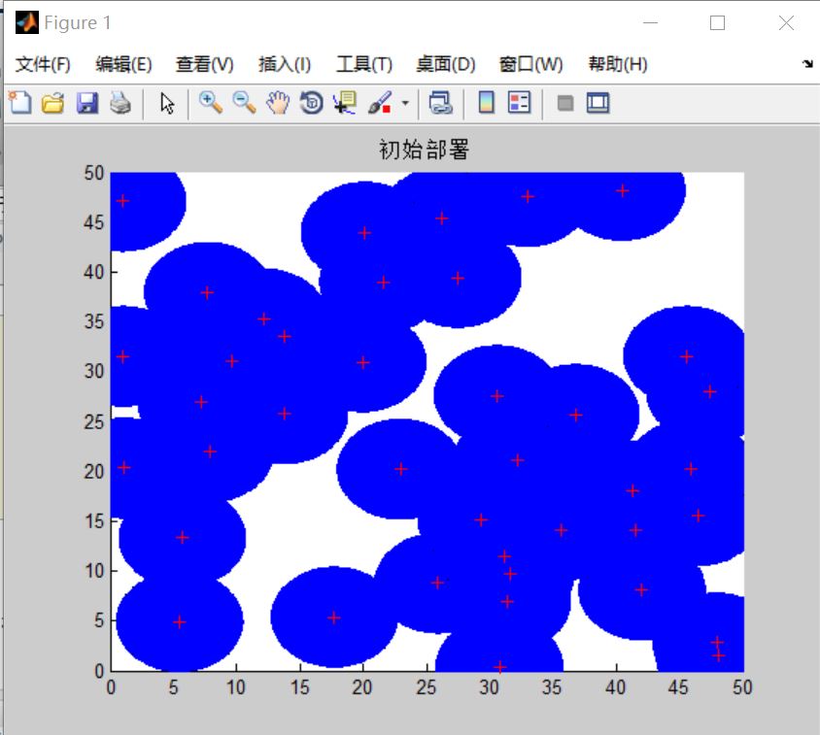This screenshot has height=735, width=820.
Task: Click the y-axis tick label 45
Action: click(x=94, y=222)
